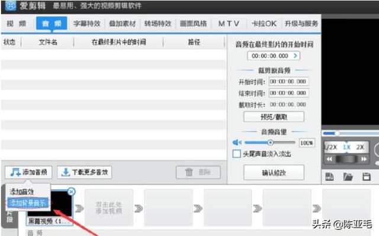379x236 pixels.
Task: Click 在最终影片中的时间 column header
Action: click(118, 42)
